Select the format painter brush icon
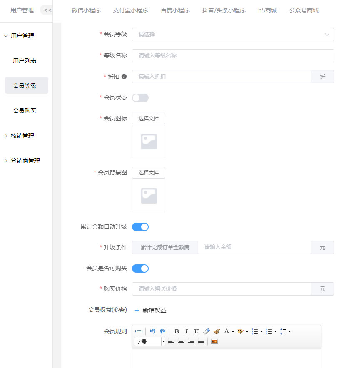Viewport: 341px width, 368px height. 217,331
